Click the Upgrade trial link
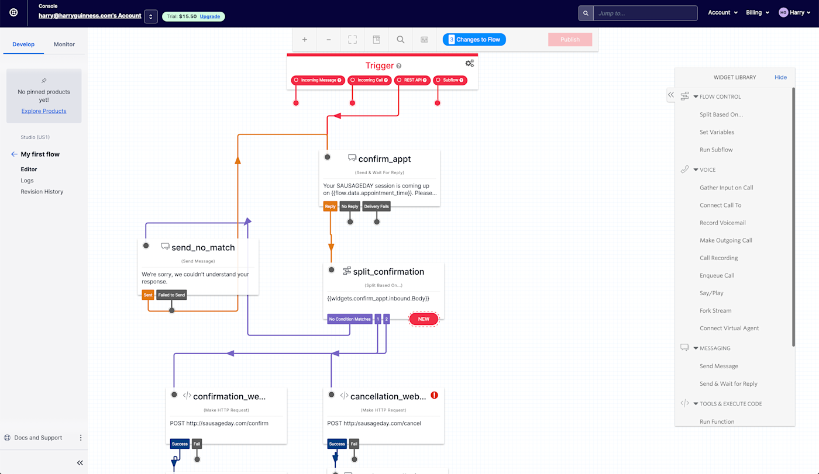This screenshot has width=819, height=474. pyautogui.click(x=210, y=16)
